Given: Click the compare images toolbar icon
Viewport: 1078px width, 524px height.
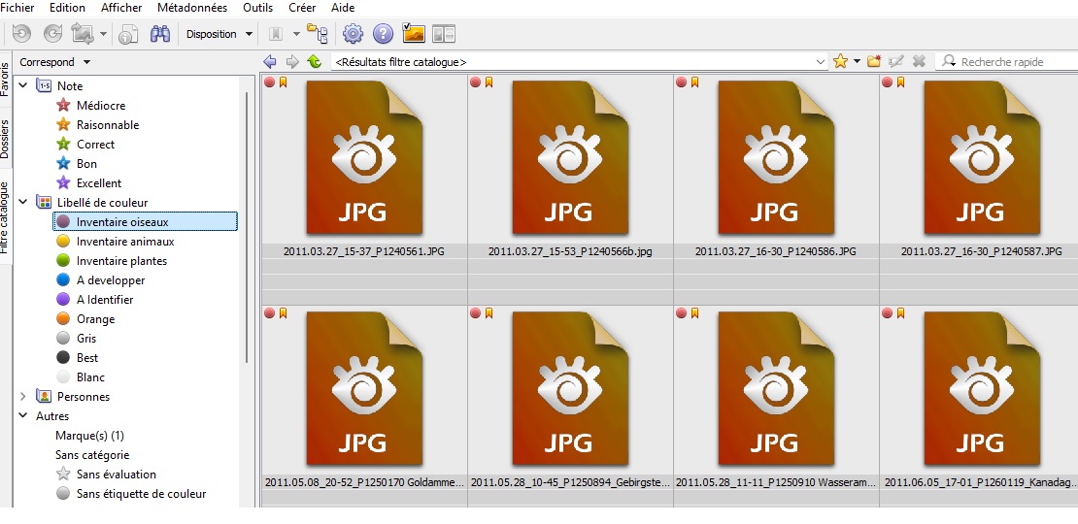Looking at the screenshot, I should 444,34.
